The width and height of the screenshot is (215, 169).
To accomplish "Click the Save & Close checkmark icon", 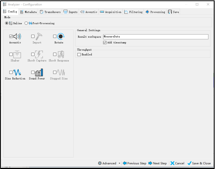I will [189, 163].
